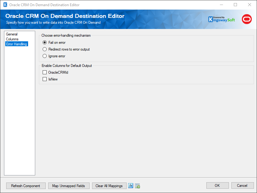Open the fx expression editor icon
This screenshot has width=257, height=193.
click(x=131, y=186)
